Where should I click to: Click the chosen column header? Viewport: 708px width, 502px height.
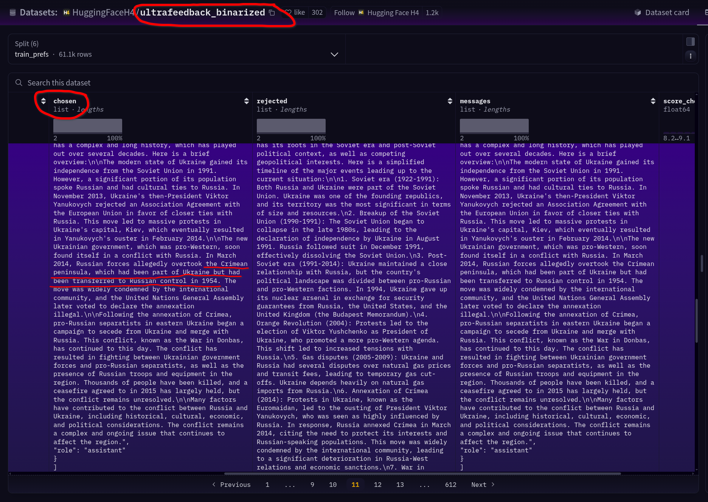(x=65, y=101)
